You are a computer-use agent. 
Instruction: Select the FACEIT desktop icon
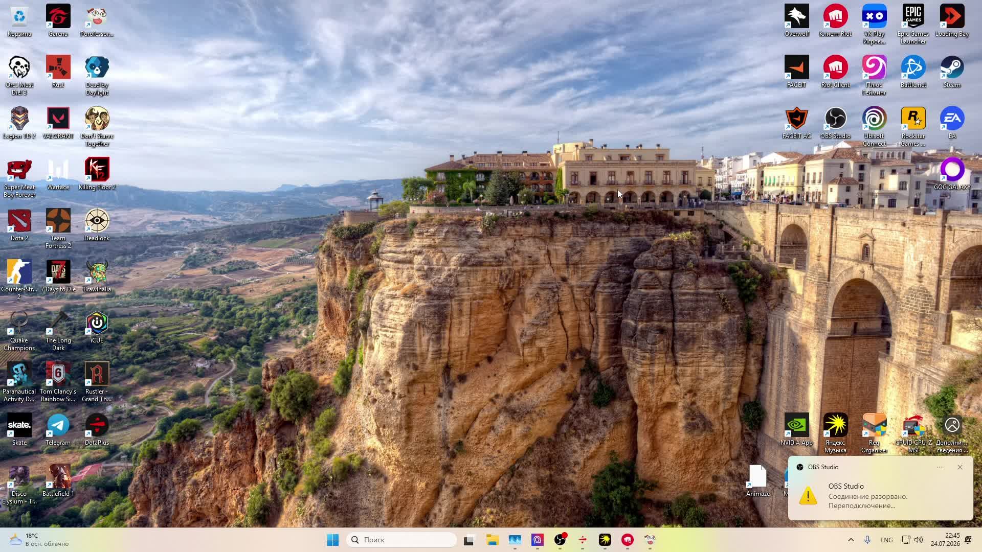797,72
